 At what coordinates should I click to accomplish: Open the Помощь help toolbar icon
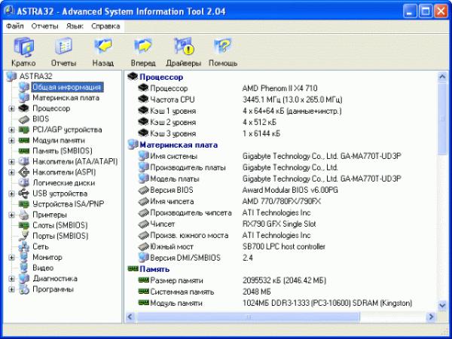(x=222, y=46)
